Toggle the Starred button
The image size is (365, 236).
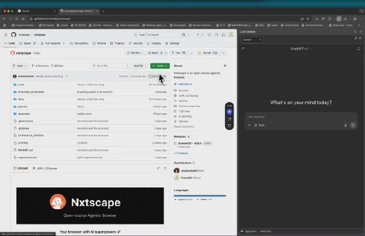click(x=207, y=53)
